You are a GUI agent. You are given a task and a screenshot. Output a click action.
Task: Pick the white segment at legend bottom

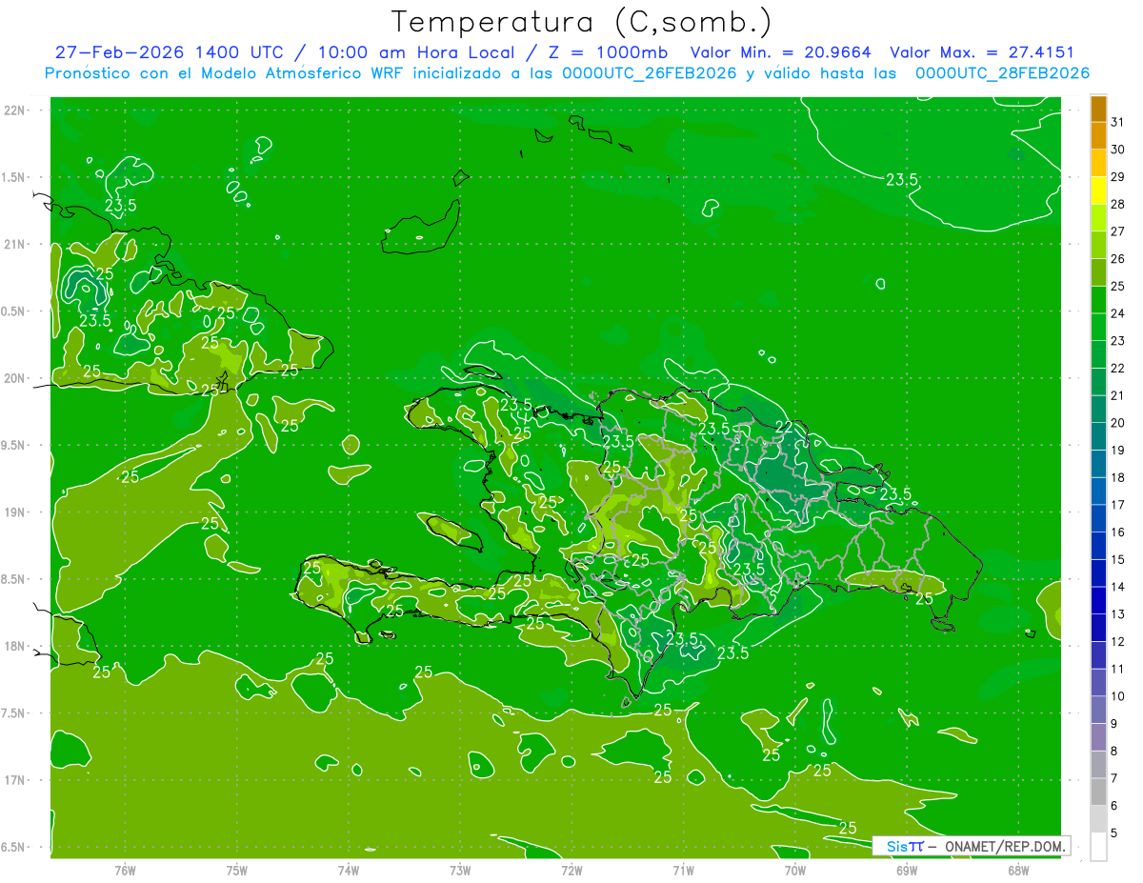[1098, 847]
